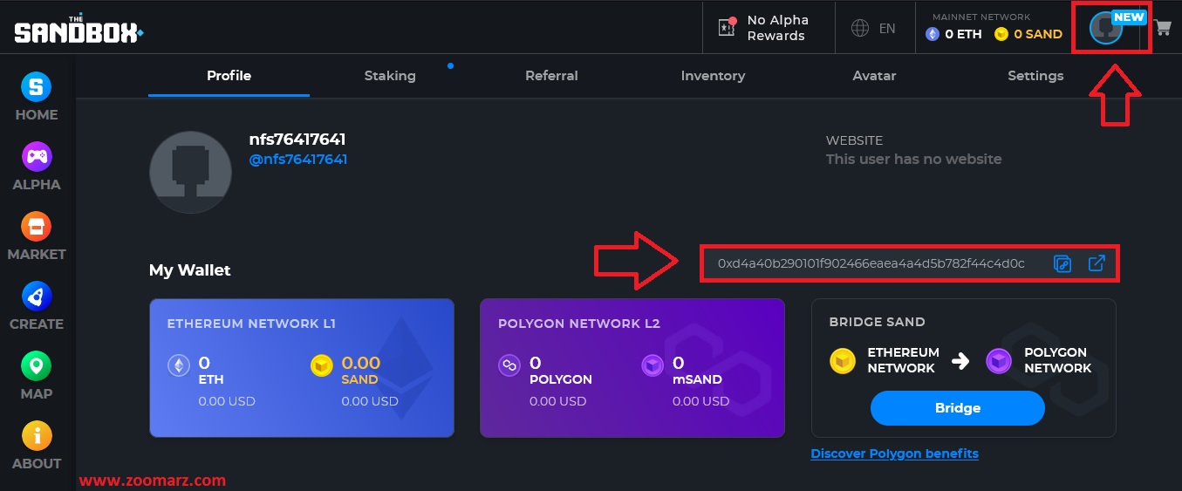The width and height of the screenshot is (1182, 491).
Task: Select the wallet address text field
Action: pyautogui.click(x=871, y=263)
